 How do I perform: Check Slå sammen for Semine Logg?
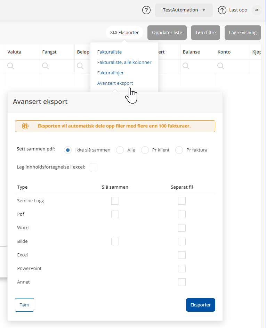tap(115, 201)
